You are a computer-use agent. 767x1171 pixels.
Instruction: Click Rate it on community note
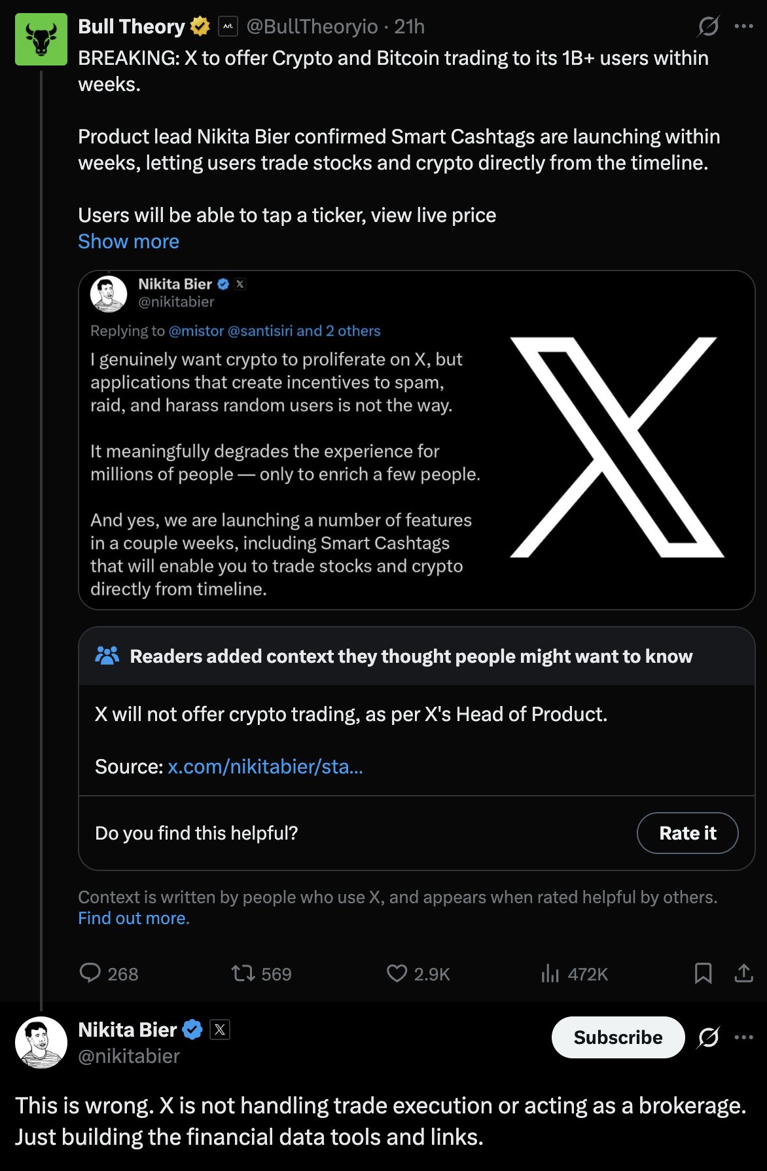687,833
